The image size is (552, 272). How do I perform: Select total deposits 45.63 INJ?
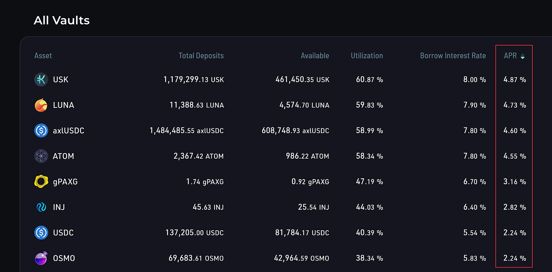[208, 207]
